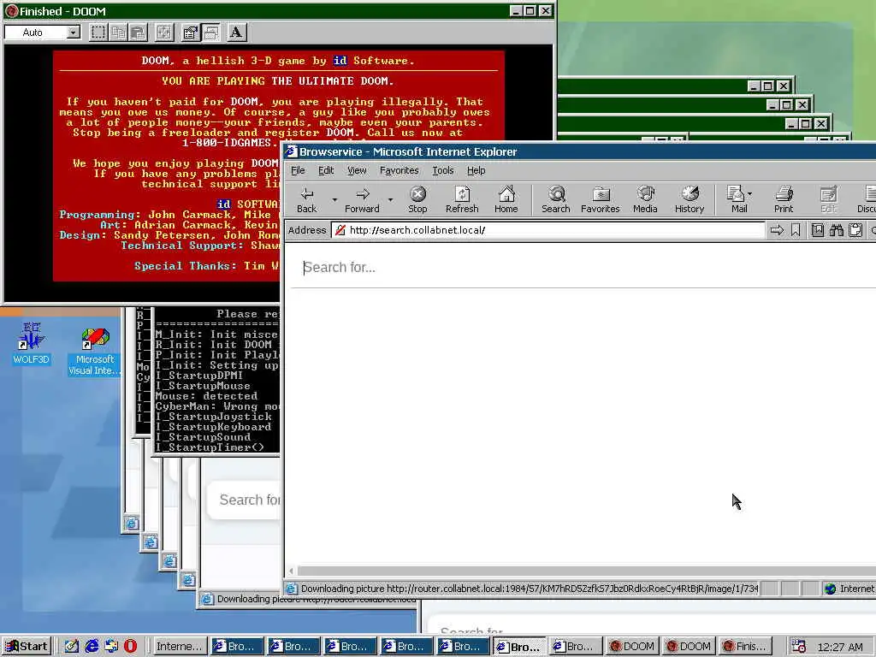This screenshot has width=876, height=657.
Task: Expand the Mail button dropdown arrow
Action: pos(749,194)
